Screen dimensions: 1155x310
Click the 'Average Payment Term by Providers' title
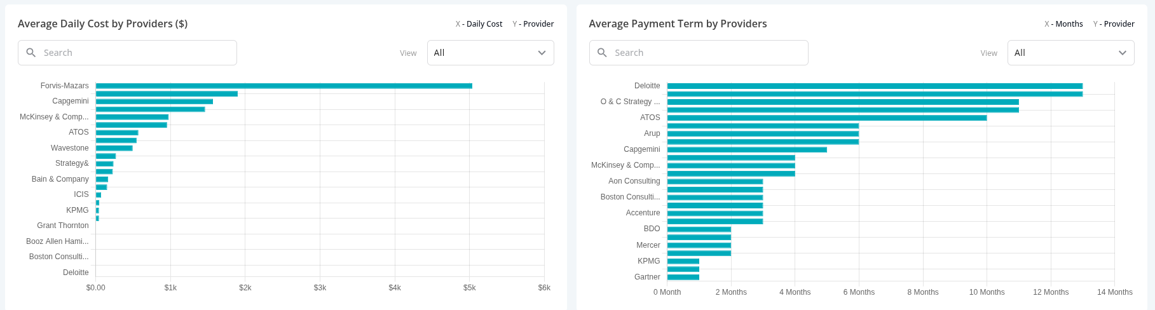tap(678, 24)
